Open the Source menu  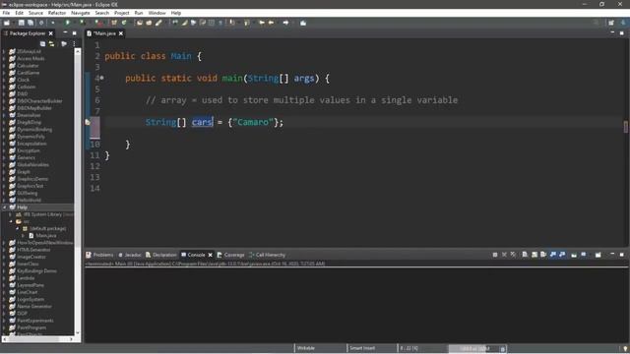coord(35,13)
